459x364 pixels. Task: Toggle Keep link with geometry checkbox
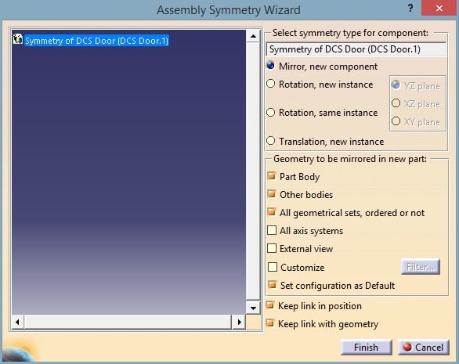(x=270, y=323)
